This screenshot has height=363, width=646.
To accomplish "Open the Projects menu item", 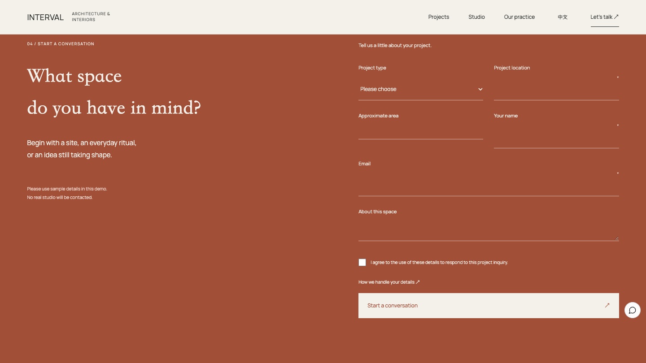I will (x=439, y=17).
